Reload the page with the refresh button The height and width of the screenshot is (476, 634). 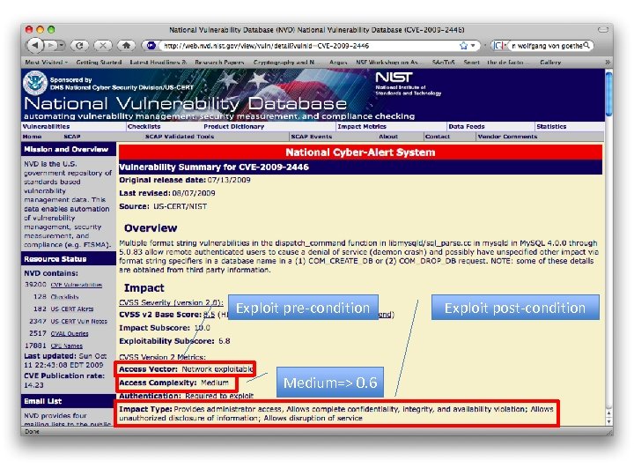(79, 46)
